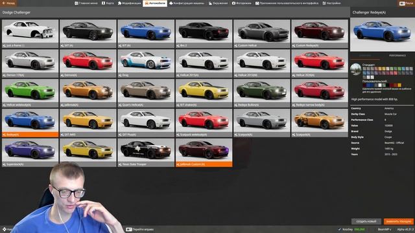Select the Jailbreak Custom (A) configuration

tap(204, 153)
